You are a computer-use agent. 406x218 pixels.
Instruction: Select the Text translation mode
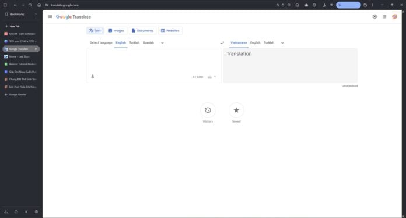pos(95,31)
